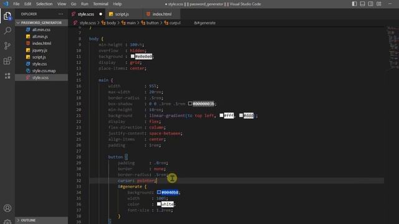Open the activity bar icon below Extensions
The image size is (399, 224).
(x=7, y=76)
